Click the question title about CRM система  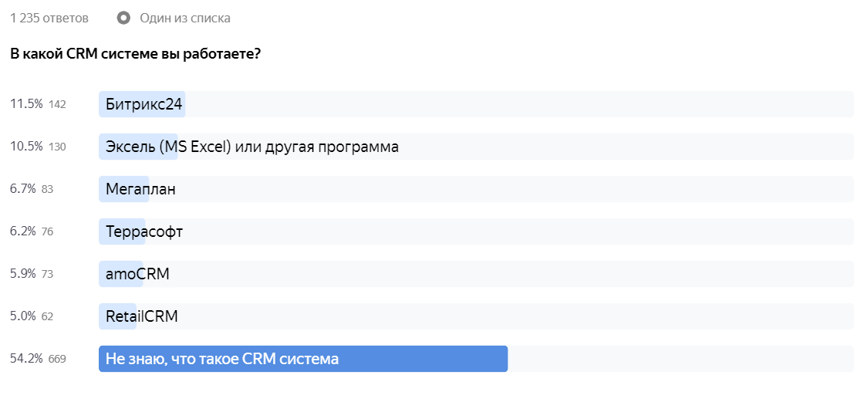point(135,55)
